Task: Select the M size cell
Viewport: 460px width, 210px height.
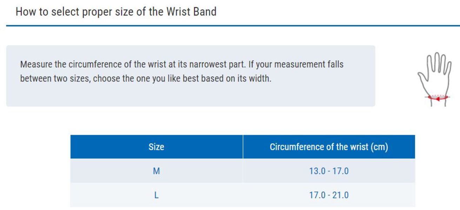Action: click(x=156, y=171)
